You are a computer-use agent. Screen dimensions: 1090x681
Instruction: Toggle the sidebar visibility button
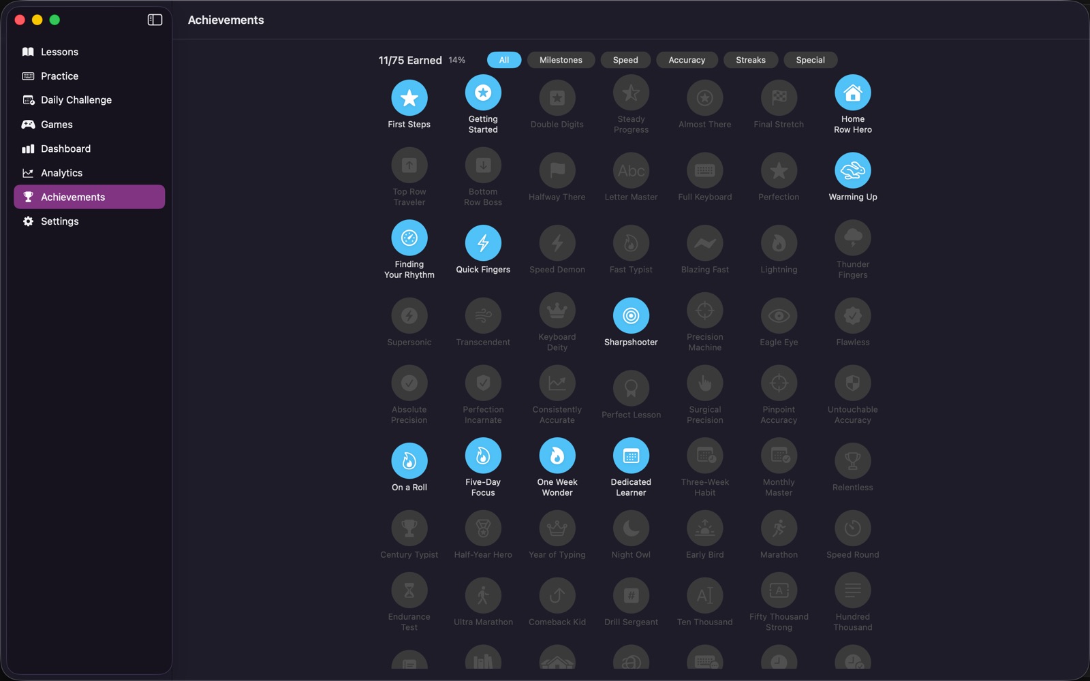pos(155,20)
